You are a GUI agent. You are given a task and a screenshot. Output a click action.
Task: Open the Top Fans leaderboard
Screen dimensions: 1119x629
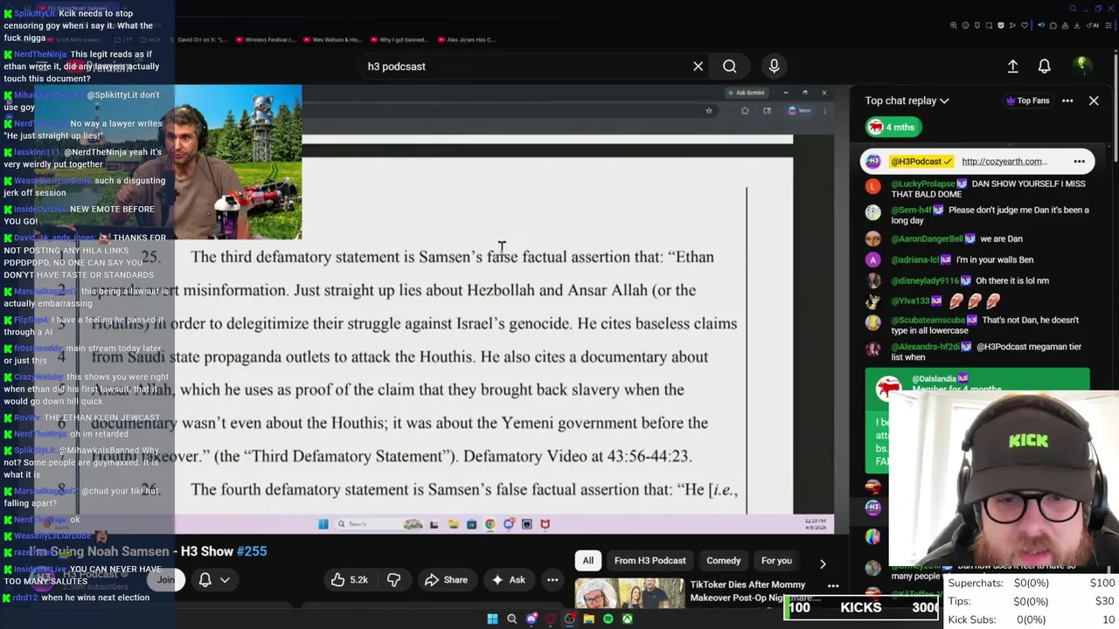pyautogui.click(x=1027, y=100)
